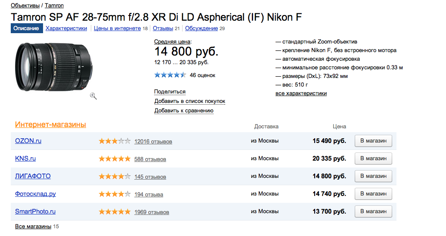Click OZON.ru orange star rating
Image resolution: width=446 pixels, height=236 pixels.
coord(115,141)
